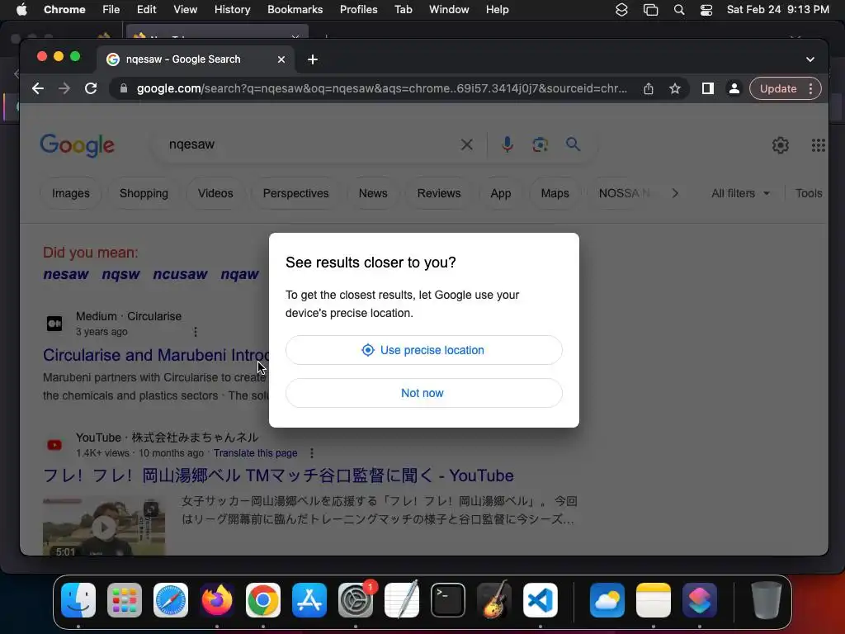Click the Use precise location button
This screenshot has height=634, width=845.
pos(423,350)
